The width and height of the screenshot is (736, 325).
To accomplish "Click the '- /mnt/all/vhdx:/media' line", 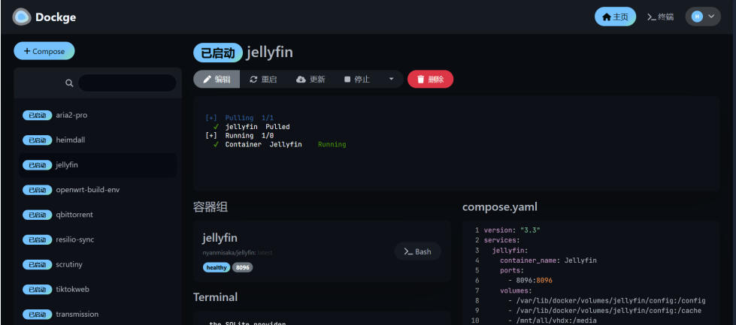I will click(x=553, y=320).
